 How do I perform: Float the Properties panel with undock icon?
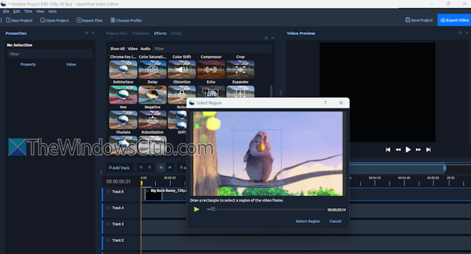[87, 33]
